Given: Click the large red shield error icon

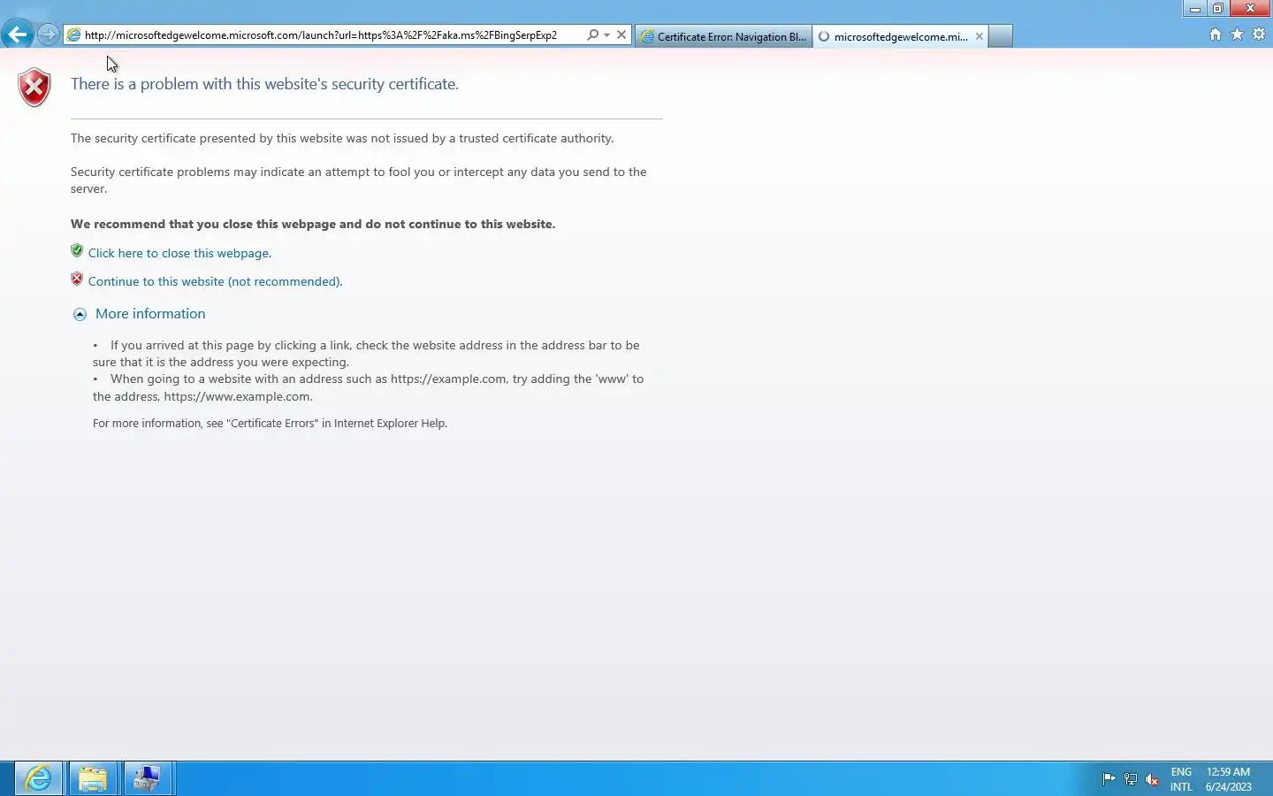Looking at the screenshot, I should pos(34,88).
